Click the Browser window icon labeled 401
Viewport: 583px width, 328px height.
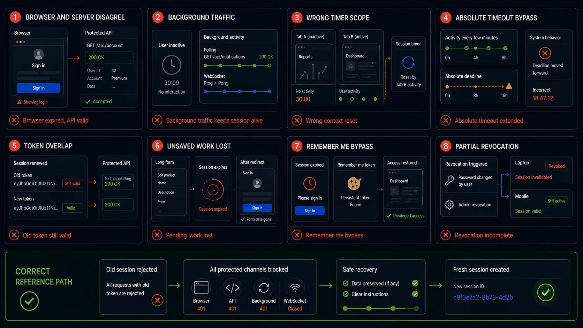(201, 288)
